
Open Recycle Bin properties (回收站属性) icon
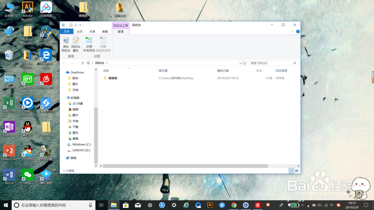[76, 44]
